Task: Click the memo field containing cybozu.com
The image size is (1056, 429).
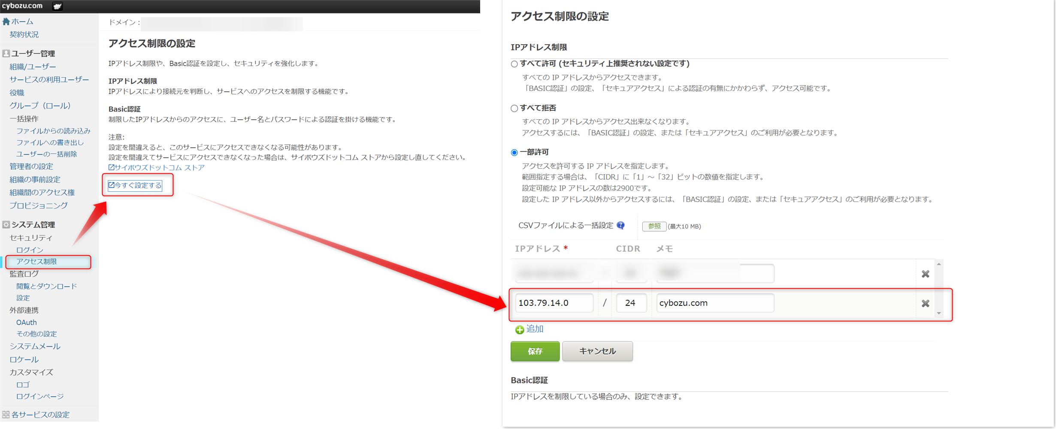Action: (715, 303)
